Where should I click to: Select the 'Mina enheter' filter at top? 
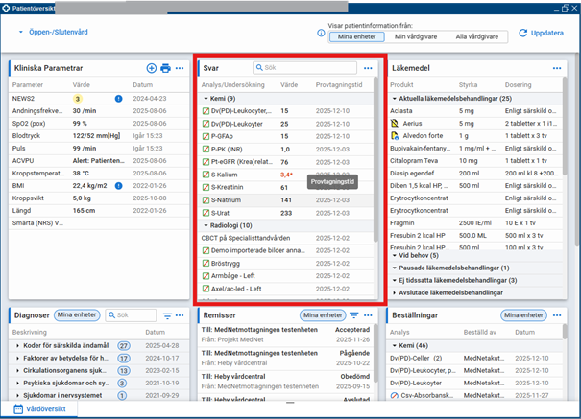(x=355, y=36)
